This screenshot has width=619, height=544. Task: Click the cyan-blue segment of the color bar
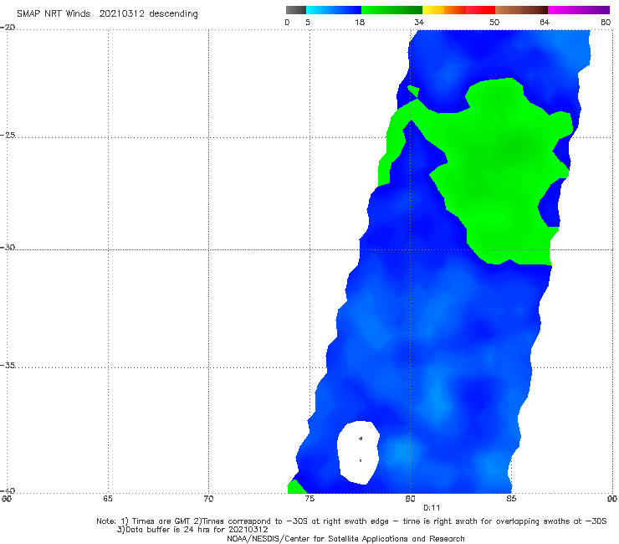pos(334,10)
